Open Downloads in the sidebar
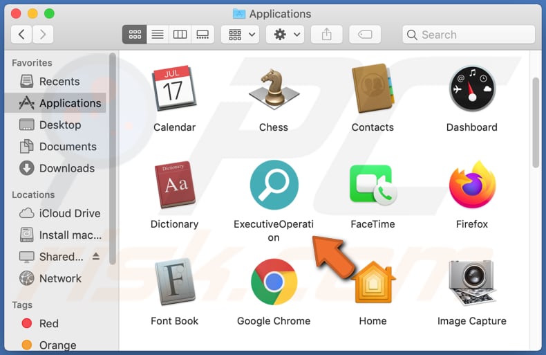The width and height of the screenshot is (546, 355). pos(66,168)
